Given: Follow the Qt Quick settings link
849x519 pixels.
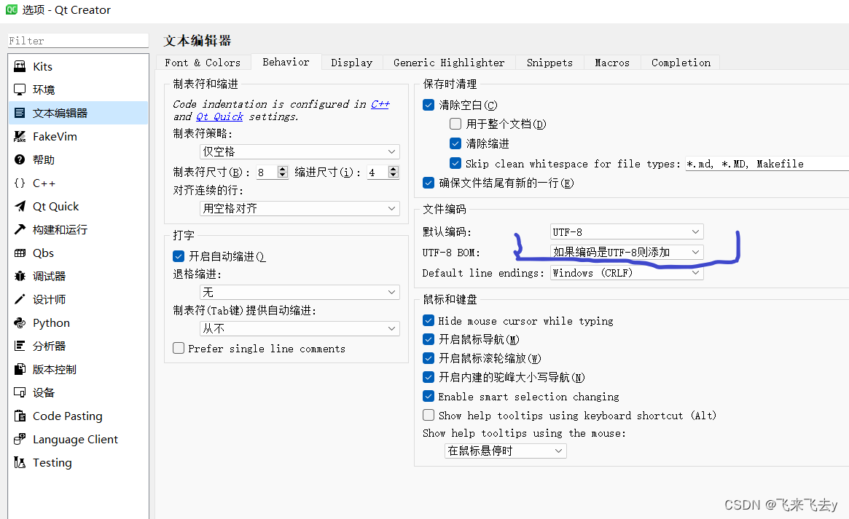Looking at the screenshot, I should click(219, 116).
